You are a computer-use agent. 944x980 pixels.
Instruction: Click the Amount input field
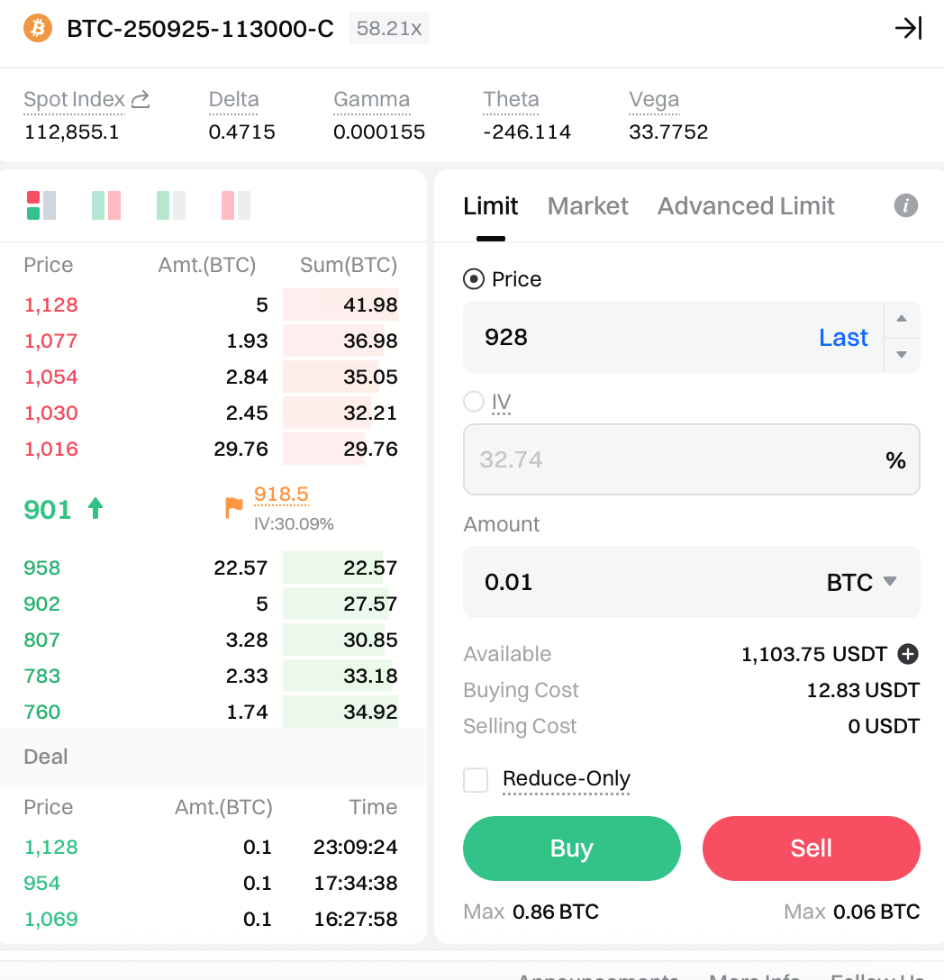(631, 582)
